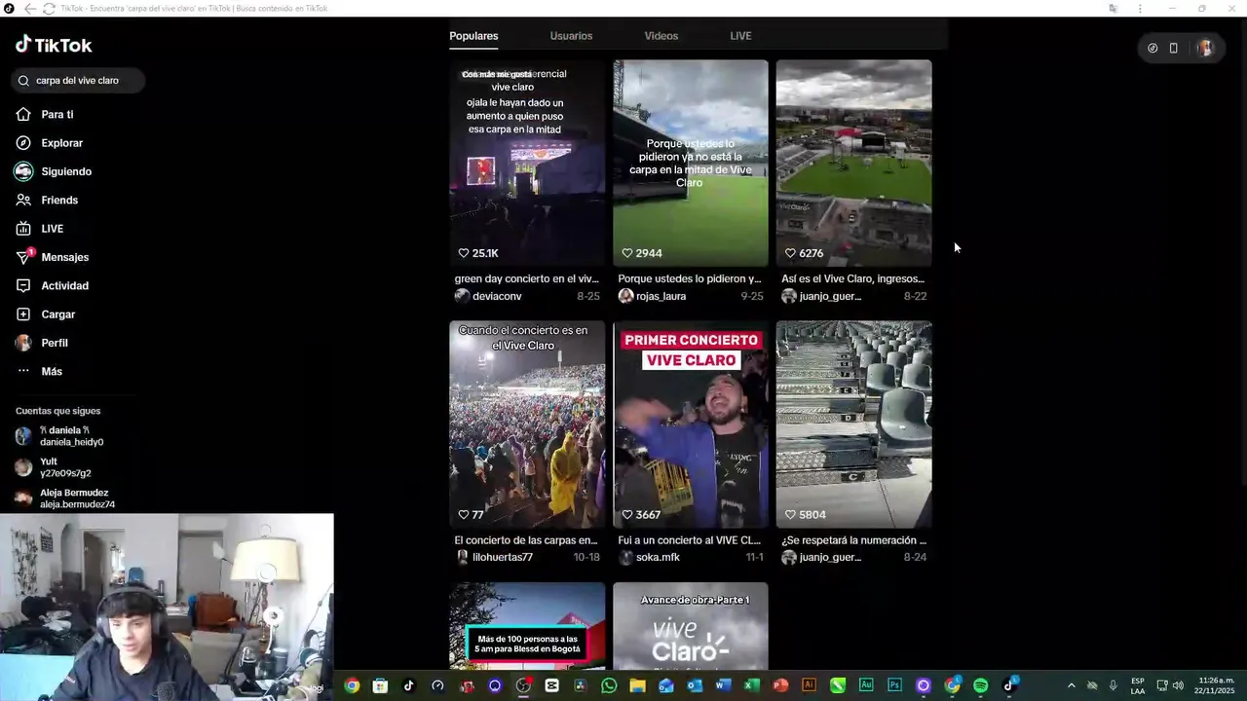Click the TikTok logo
The width and height of the screenshot is (1247, 701).
point(54,45)
